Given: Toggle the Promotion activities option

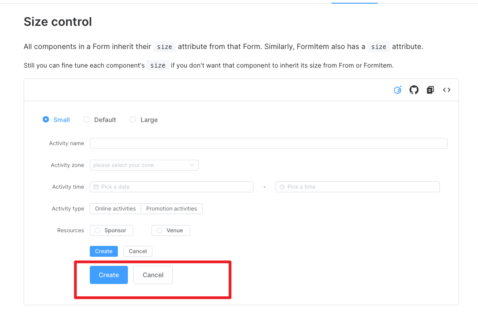Looking at the screenshot, I should click(171, 209).
